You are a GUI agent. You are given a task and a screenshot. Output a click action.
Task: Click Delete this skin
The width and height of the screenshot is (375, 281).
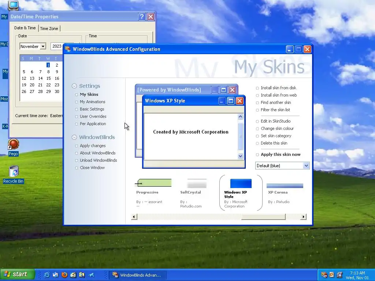point(274,143)
